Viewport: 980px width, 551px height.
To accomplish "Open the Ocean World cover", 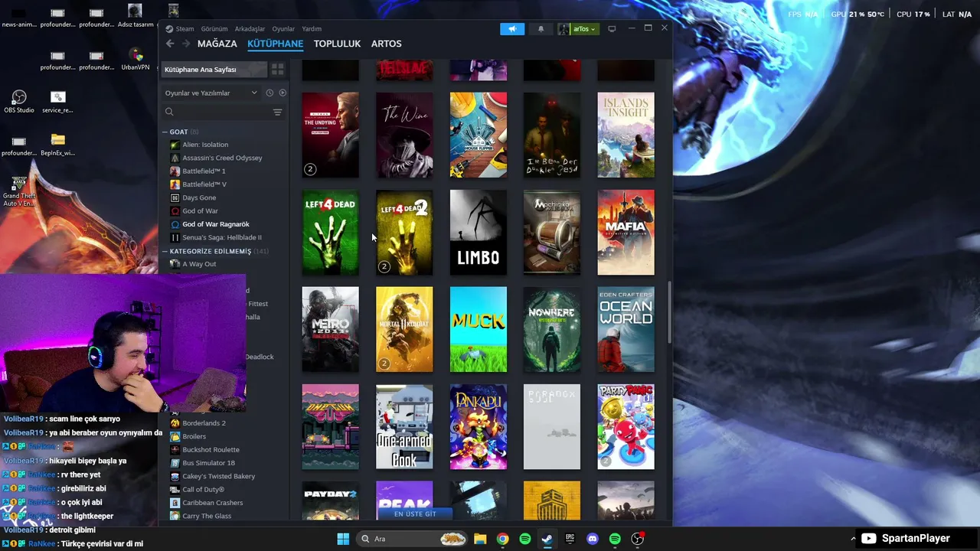I will [626, 330].
